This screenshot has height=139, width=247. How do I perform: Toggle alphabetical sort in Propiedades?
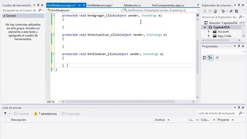coord(210,58)
